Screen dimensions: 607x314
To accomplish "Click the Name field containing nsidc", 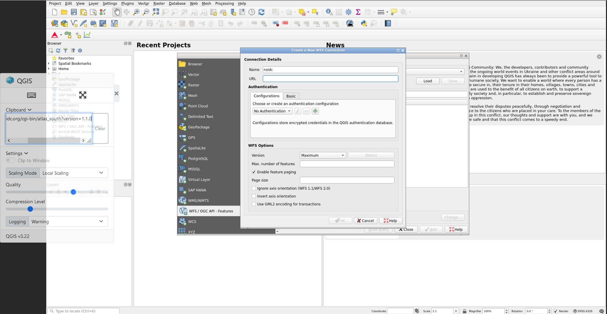I will pos(330,70).
